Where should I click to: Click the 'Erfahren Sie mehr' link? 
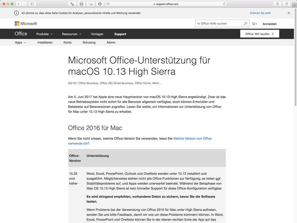pyautogui.click(x=260, y=13)
